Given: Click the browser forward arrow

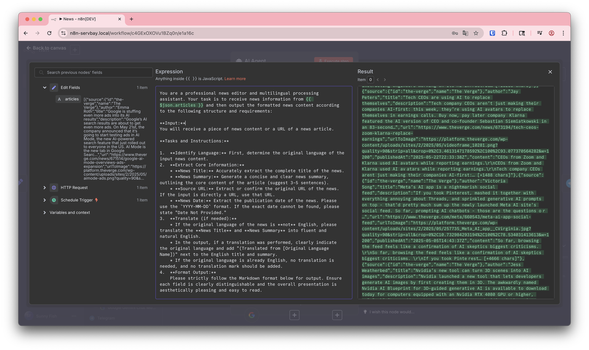Looking at the screenshot, I should point(37,33).
